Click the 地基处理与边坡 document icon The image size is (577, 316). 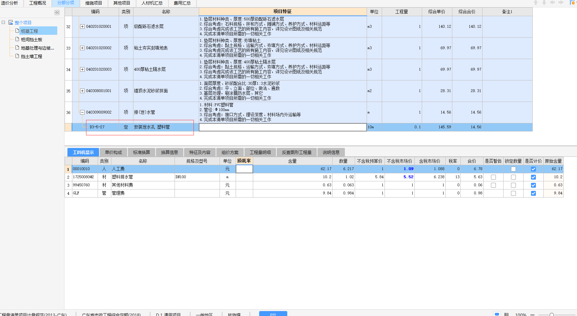[x=17, y=47]
